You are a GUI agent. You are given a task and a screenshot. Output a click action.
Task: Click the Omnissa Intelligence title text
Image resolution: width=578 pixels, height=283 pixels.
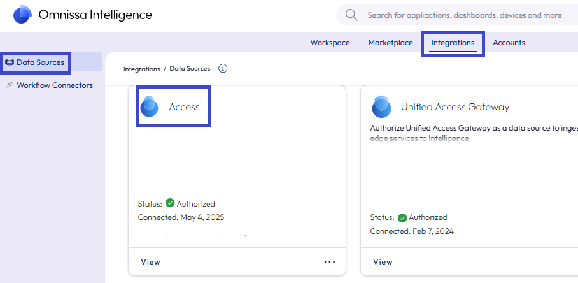click(95, 15)
